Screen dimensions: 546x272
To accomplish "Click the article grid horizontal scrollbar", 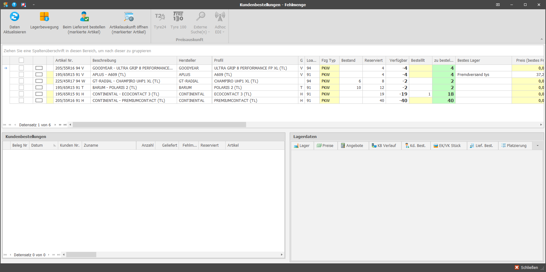I will point(159,125).
